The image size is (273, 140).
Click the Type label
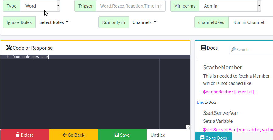pos(12,6)
